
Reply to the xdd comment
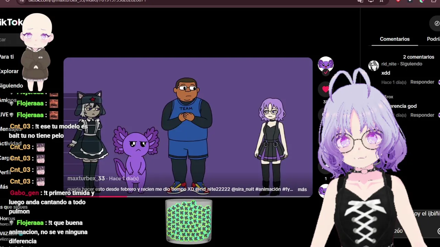[x=422, y=82]
